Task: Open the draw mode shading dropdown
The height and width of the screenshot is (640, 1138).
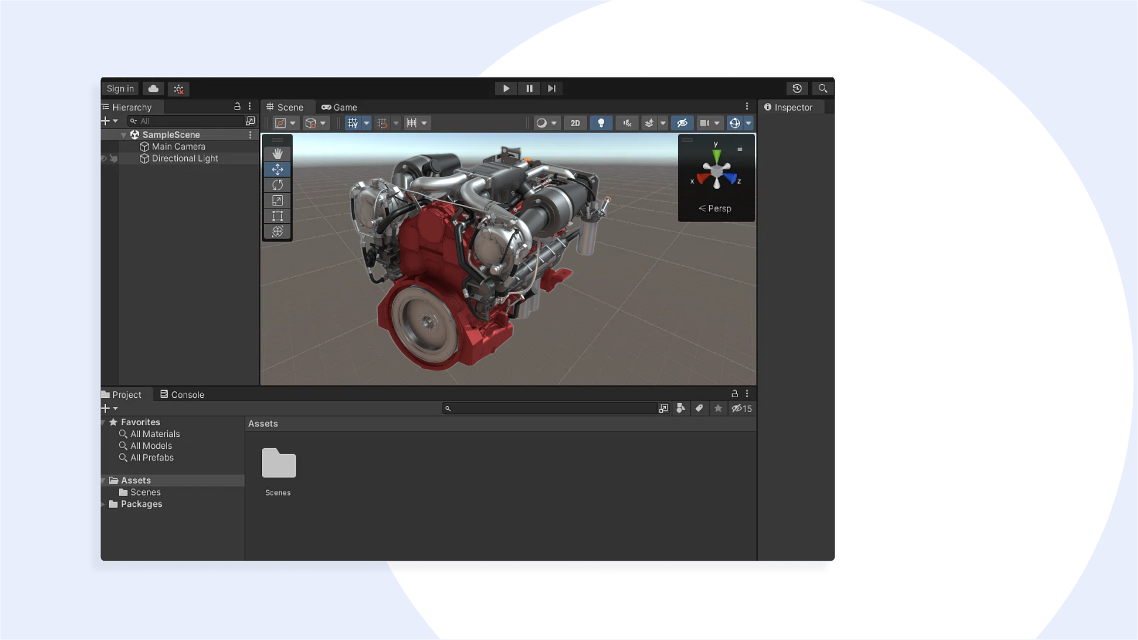Action: point(547,123)
